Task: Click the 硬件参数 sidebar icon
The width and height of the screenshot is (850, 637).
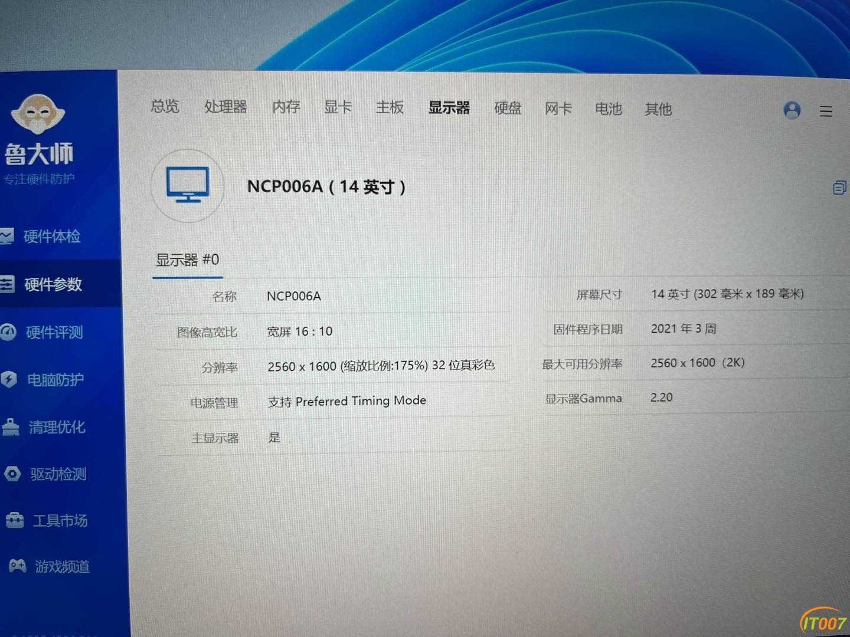Action: click(x=6, y=284)
